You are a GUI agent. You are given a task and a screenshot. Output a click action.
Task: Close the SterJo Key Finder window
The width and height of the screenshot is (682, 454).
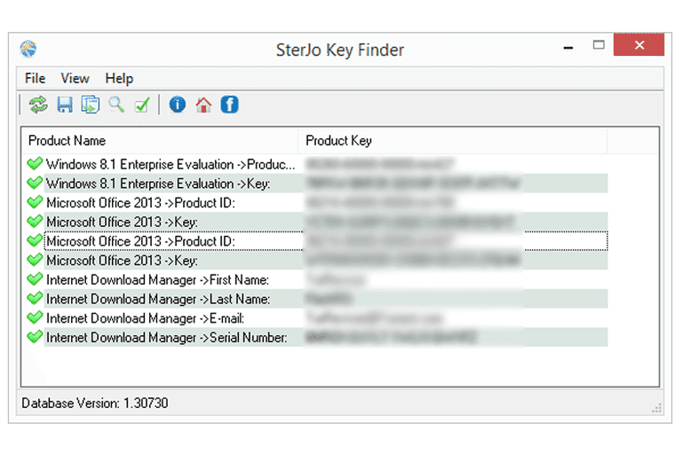[x=639, y=44]
